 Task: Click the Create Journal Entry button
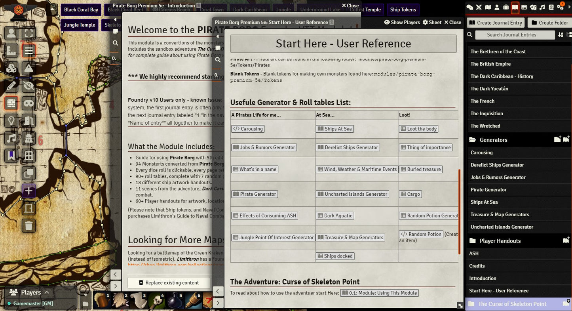(496, 23)
